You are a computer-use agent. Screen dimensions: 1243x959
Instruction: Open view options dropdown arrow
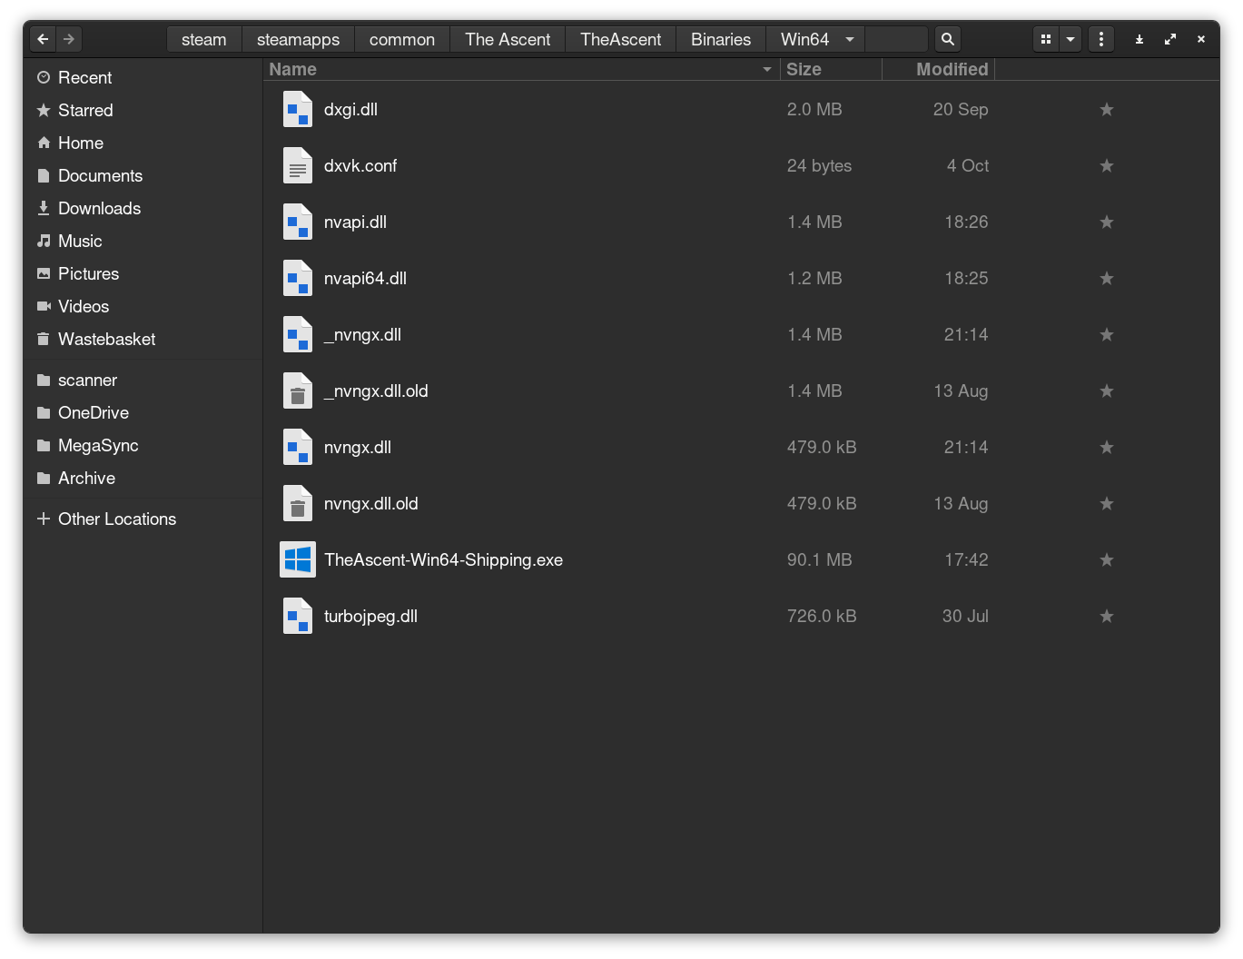pyautogui.click(x=1070, y=39)
